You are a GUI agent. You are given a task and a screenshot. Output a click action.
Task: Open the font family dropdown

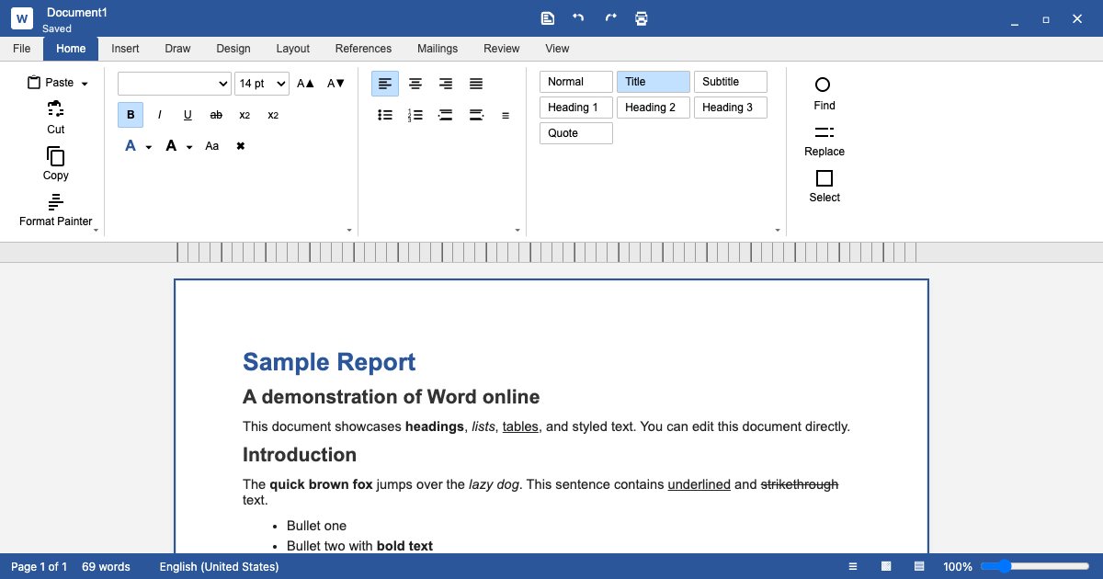pos(175,84)
